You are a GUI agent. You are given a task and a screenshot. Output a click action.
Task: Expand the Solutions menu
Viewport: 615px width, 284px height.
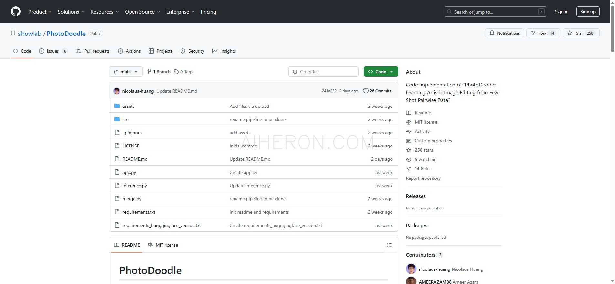pos(71,12)
